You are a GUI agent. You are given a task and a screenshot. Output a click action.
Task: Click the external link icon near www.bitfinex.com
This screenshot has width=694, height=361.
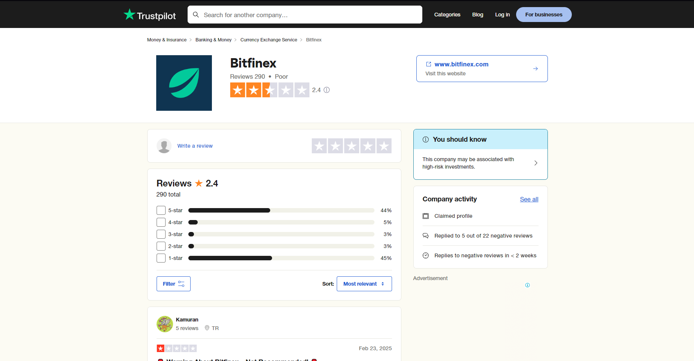(429, 64)
